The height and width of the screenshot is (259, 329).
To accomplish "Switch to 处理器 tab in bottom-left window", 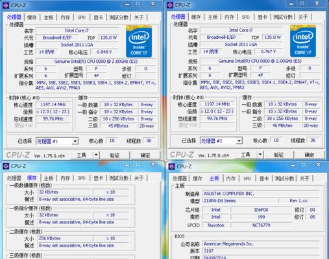I will point(14,178).
